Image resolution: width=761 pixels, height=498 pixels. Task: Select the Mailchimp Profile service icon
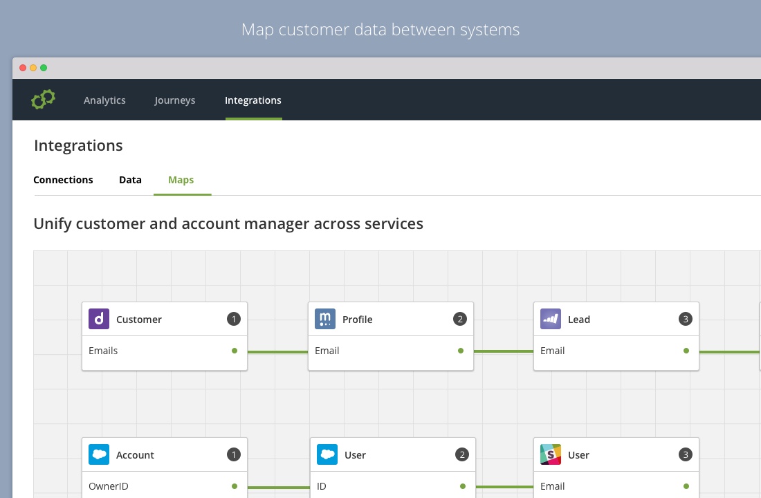(325, 319)
